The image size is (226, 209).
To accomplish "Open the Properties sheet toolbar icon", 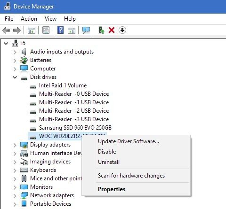I will [x=46, y=30].
